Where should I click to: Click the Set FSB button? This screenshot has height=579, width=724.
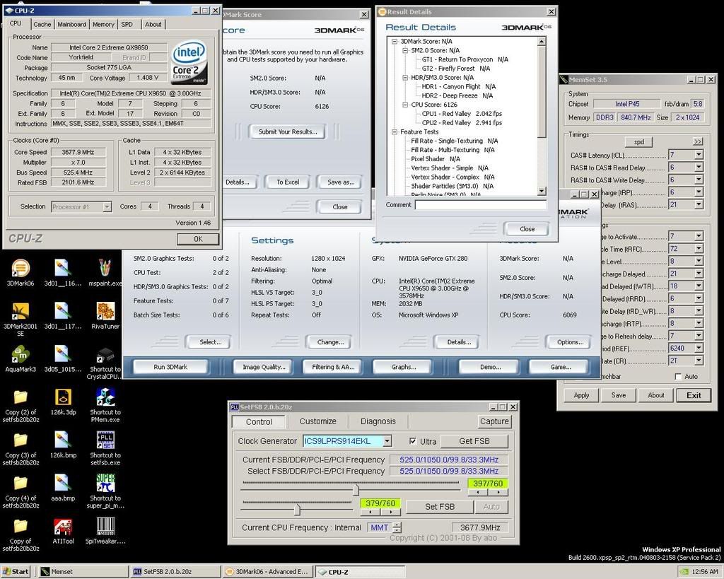click(x=440, y=507)
